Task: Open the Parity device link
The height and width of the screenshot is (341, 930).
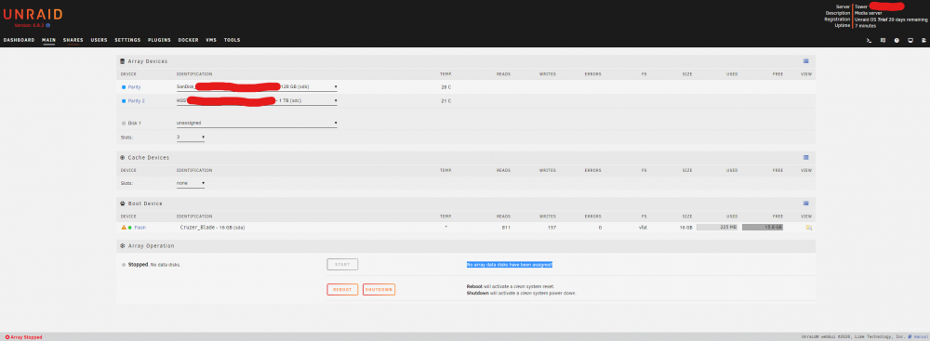Action: click(x=135, y=87)
